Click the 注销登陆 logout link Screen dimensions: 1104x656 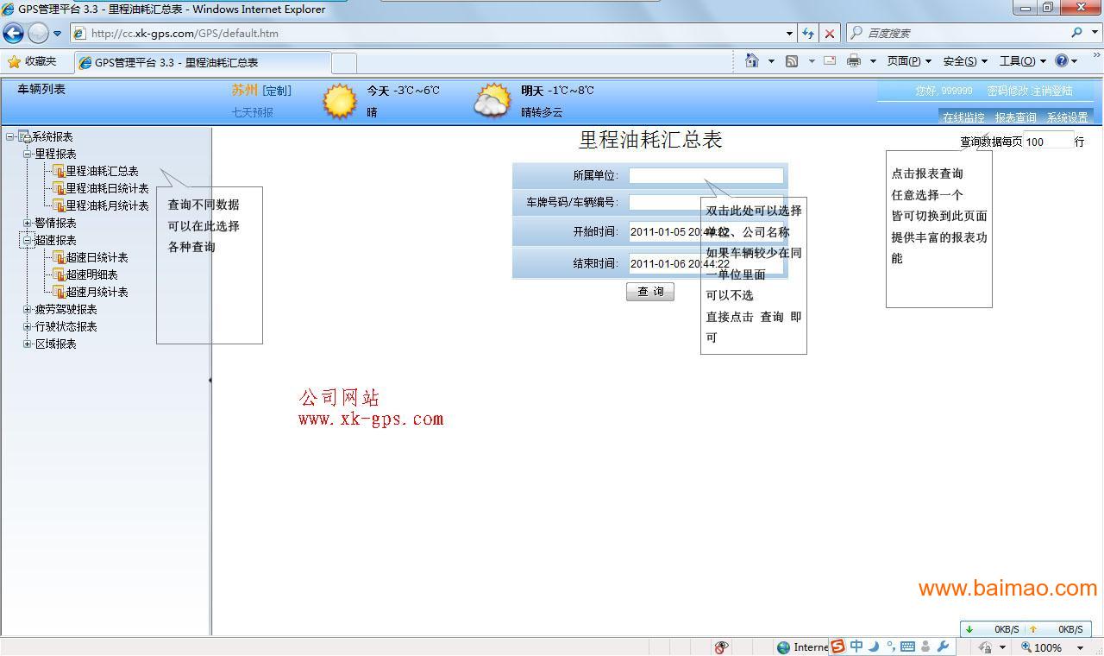pos(1051,91)
